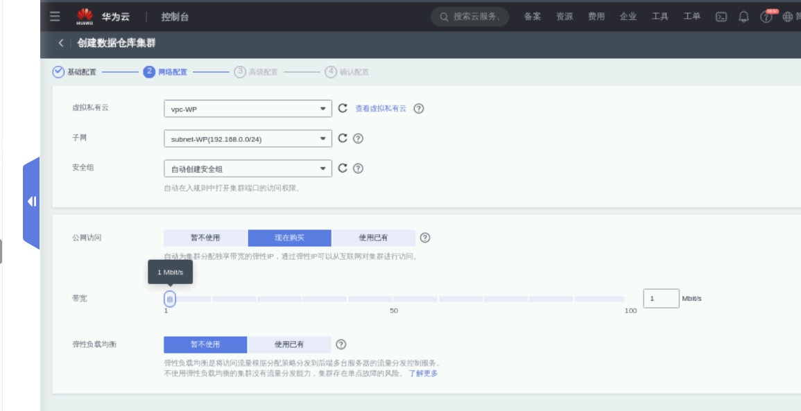This screenshot has height=411, width=801.
Task: Open the hamburger navigation menu
Action: 55,17
